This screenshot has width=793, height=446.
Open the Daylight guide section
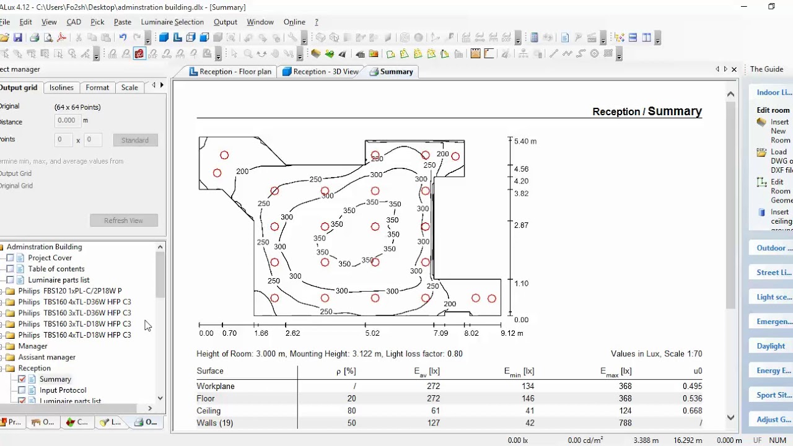point(771,346)
